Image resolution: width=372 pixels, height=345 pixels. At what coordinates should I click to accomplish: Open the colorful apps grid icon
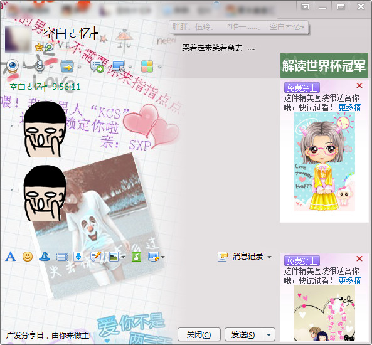tap(147, 66)
